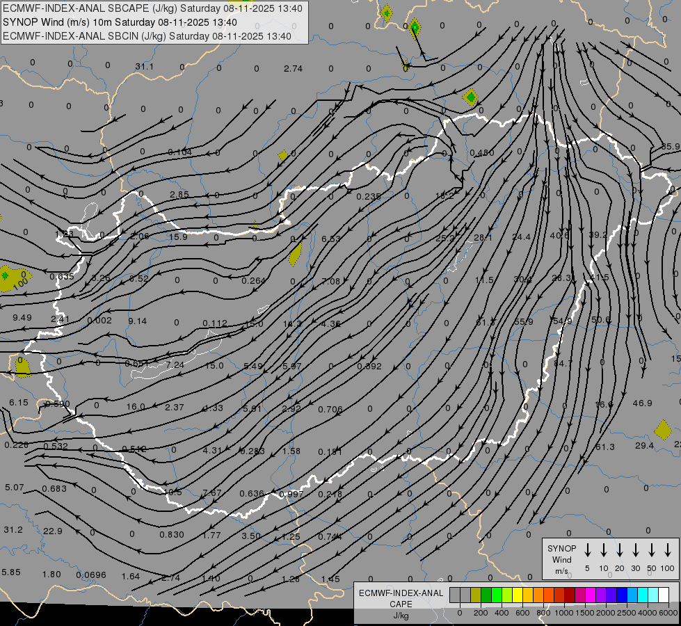Click the CAPE value 29.4
This screenshot has width=681, height=626.
[x=645, y=446]
